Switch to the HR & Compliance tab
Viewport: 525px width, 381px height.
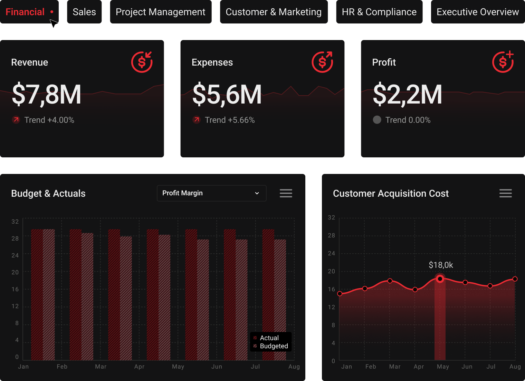379,12
